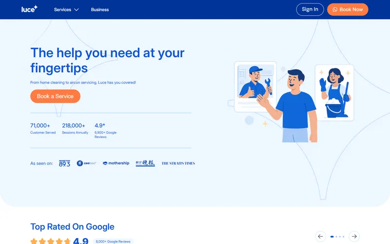Click the '8,000+ Google Reviews' badge
The width and height of the screenshot is (390, 244).
pos(113,241)
